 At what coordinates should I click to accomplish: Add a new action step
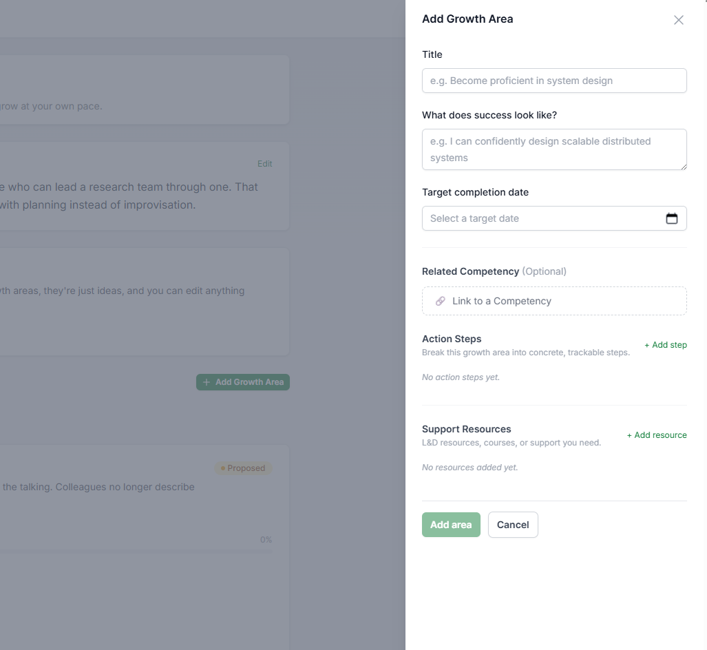point(666,344)
